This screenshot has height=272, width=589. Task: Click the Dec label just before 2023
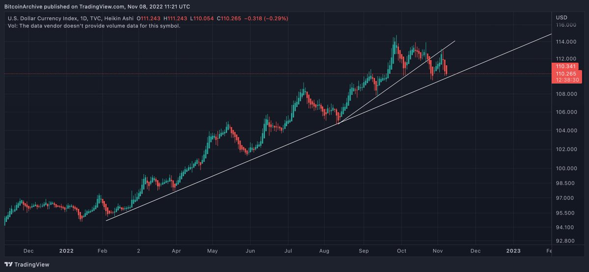[x=475, y=250]
